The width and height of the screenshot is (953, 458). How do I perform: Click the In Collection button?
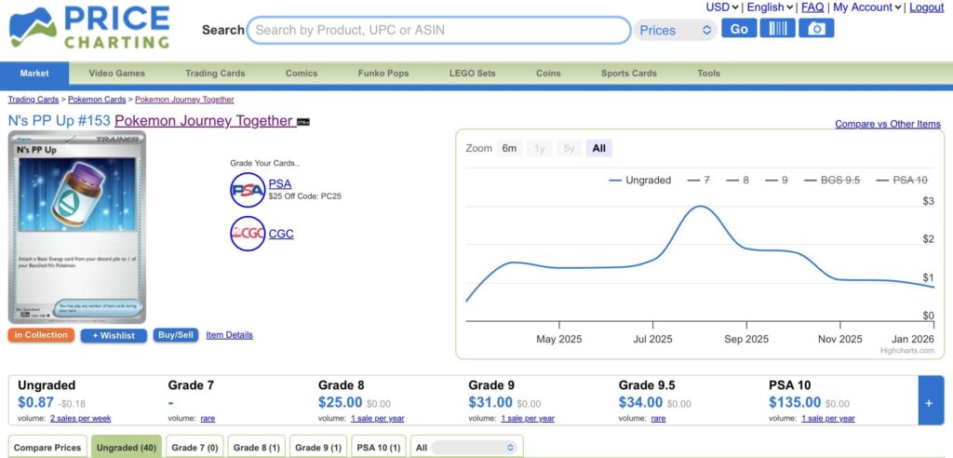[x=41, y=335]
